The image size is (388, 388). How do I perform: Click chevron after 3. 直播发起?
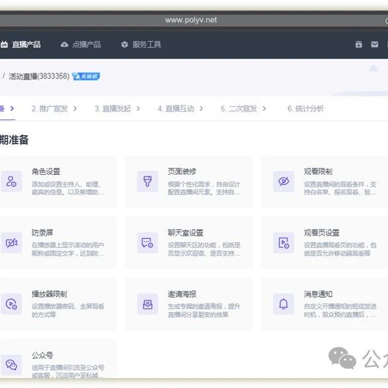click(x=138, y=109)
